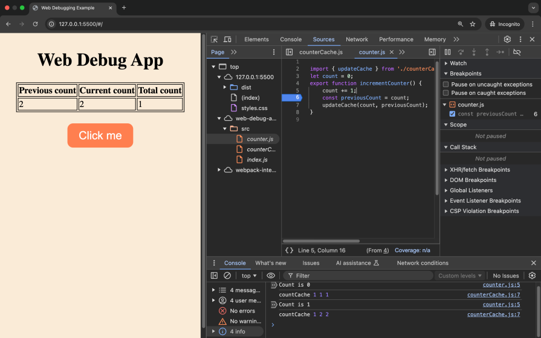Click the console Filter input field
The height and width of the screenshot is (338, 541).
pyautogui.click(x=358, y=276)
